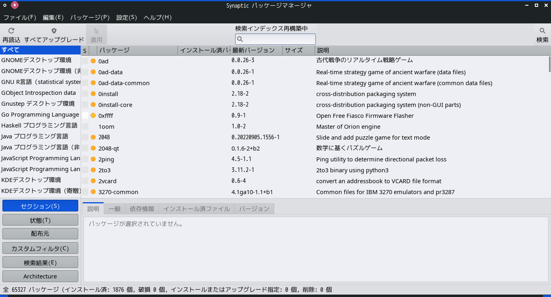Focus the quick filter search field
Image resolution: width=551 pixels, height=297 pixels.
click(x=275, y=39)
